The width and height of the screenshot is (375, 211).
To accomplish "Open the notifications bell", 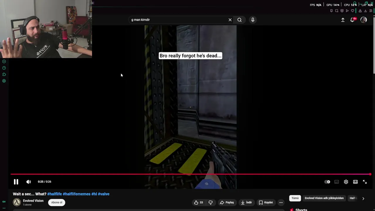I will (x=353, y=20).
